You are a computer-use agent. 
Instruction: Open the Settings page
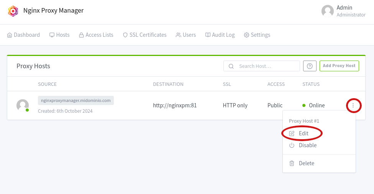click(x=257, y=35)
